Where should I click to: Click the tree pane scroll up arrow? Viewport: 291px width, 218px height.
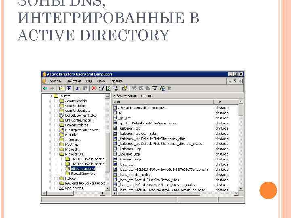tap(108, 96)
